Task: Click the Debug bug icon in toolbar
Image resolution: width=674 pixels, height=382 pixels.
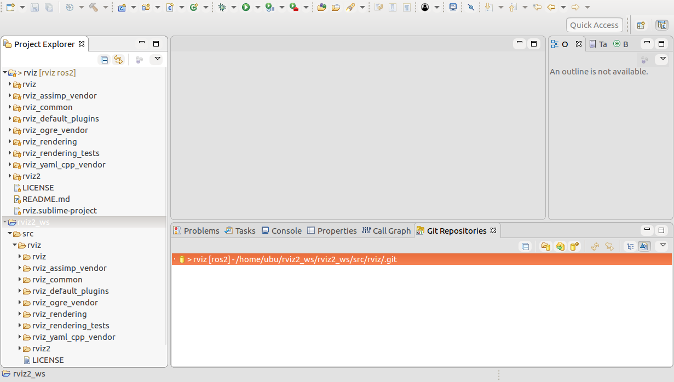Action: tap(222, 7)
